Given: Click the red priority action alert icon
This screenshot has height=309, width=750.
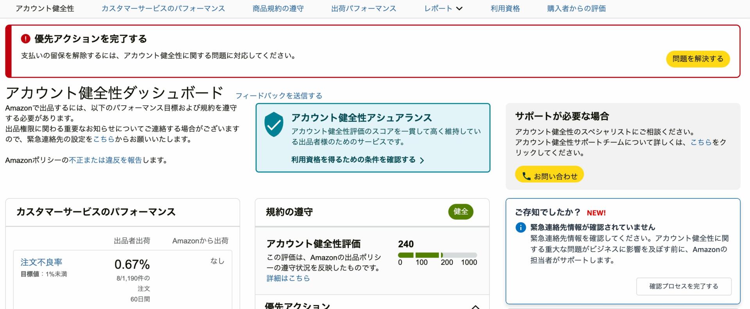Looking at the screenshot, I should [25, 39].
